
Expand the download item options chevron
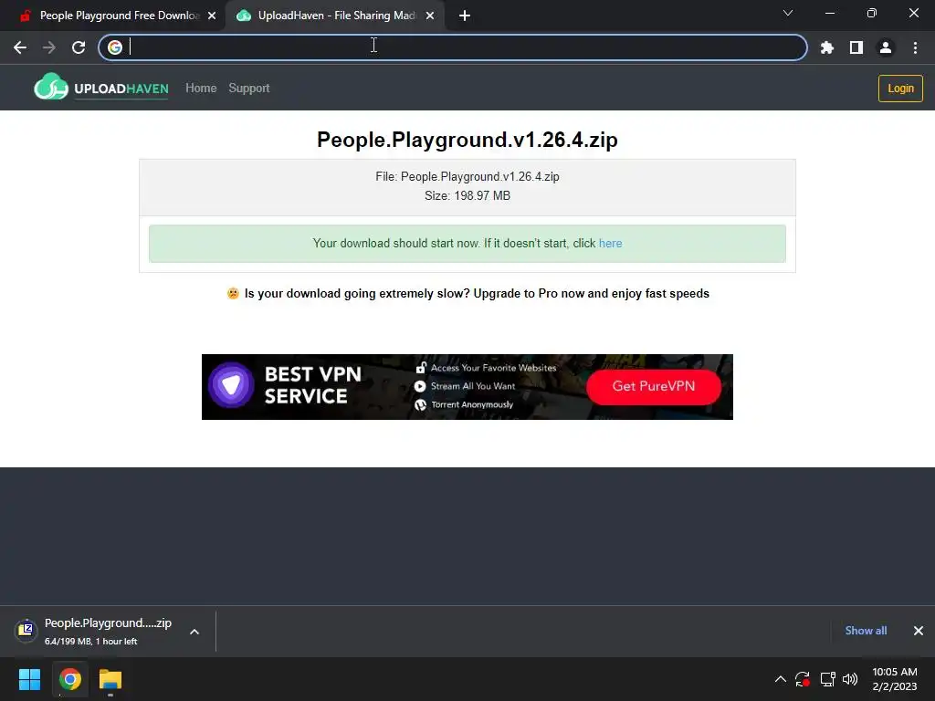[x=194, y=632]
